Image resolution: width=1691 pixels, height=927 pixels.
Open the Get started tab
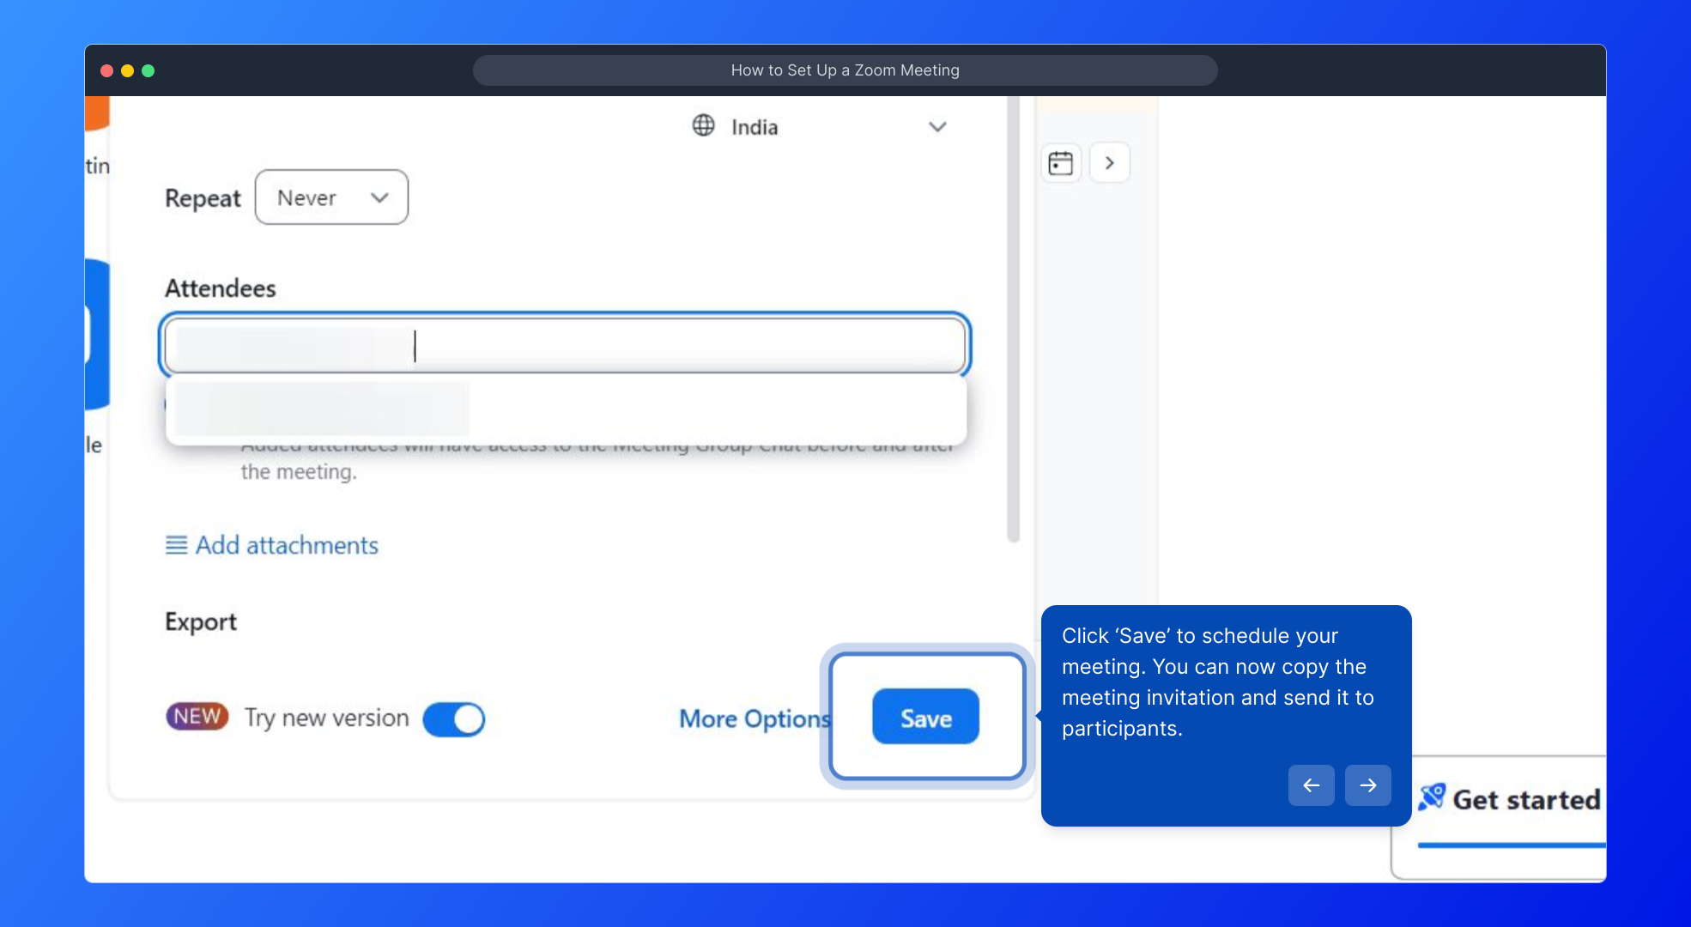click(x=1525, y=800)
